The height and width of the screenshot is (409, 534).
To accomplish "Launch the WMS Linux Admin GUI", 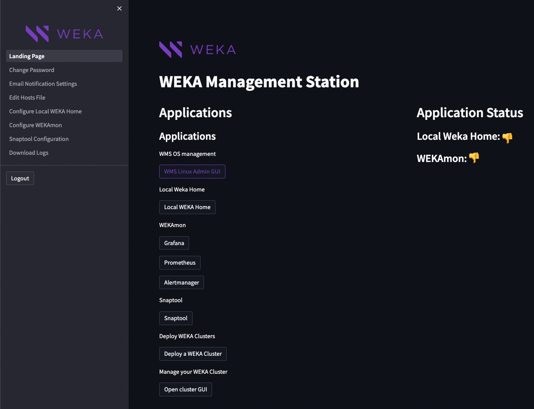I will [x=192, y=172].
